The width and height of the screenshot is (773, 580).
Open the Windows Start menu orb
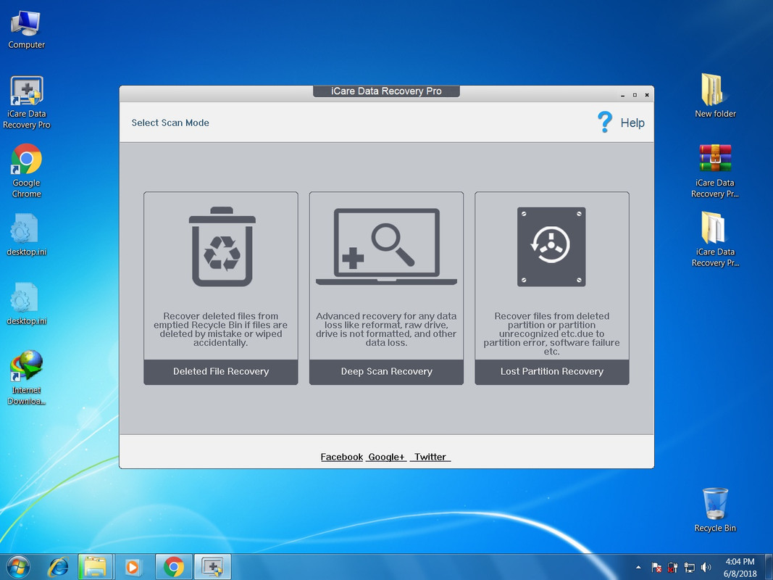[x=18, y=567]
